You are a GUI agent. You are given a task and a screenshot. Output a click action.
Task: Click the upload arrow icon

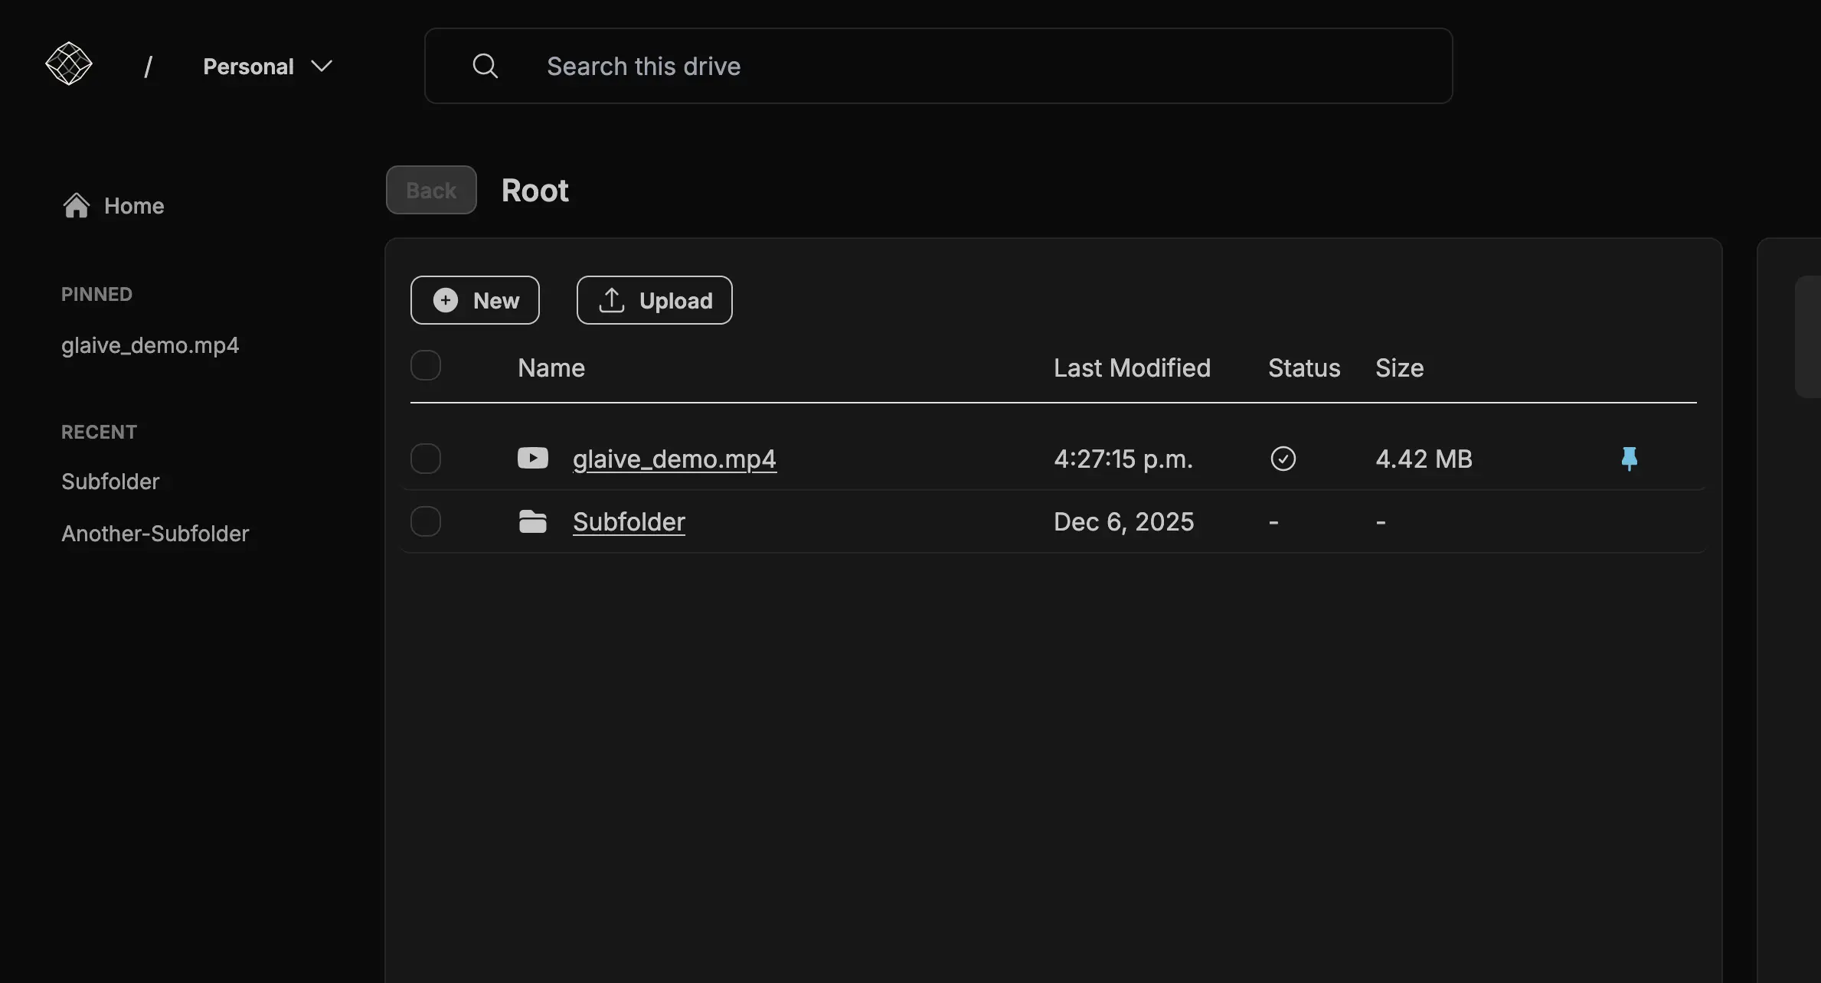click(x=611, y=300)
